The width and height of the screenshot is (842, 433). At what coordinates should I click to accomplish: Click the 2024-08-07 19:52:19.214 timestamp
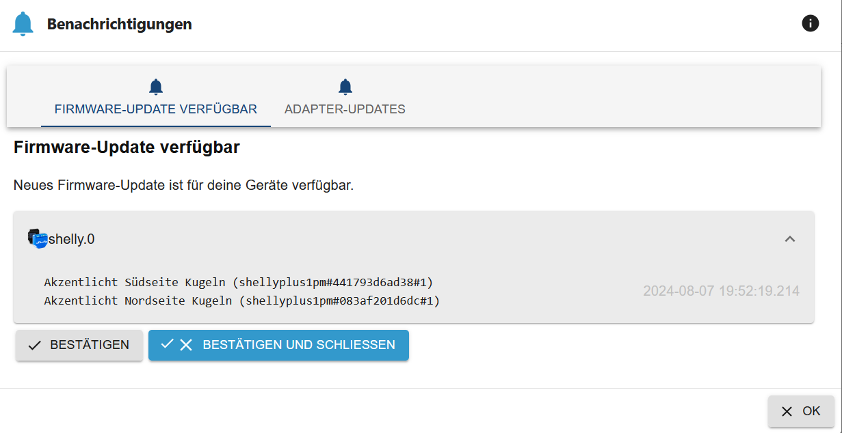(721, 291)
